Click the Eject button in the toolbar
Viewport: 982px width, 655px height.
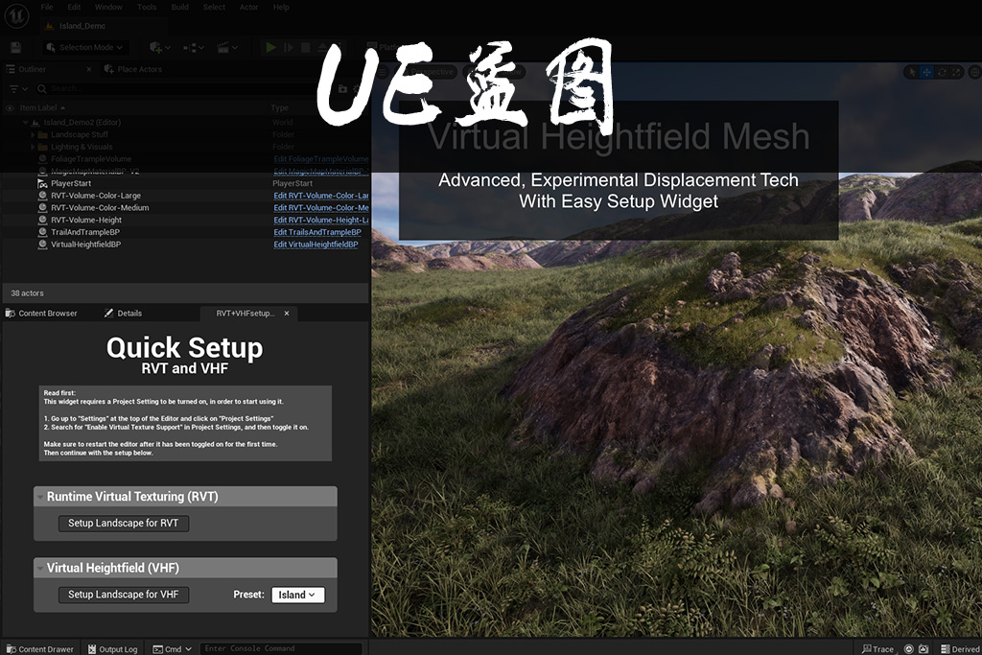tap(323, 47)
